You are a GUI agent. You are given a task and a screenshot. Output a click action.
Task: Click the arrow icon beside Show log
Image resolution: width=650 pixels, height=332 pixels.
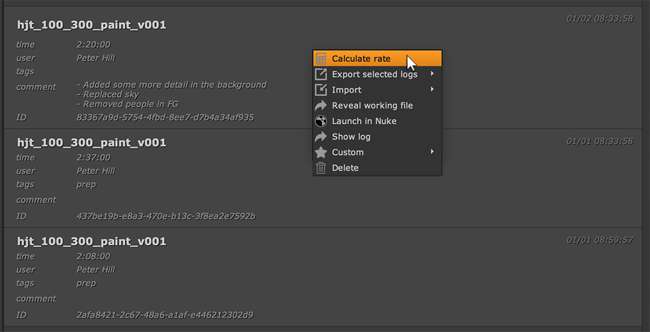tap(321, 136)
